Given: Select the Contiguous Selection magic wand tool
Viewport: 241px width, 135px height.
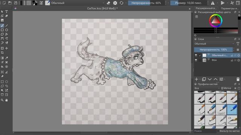Looking at the screenshot, I should (x=2, y=90).
